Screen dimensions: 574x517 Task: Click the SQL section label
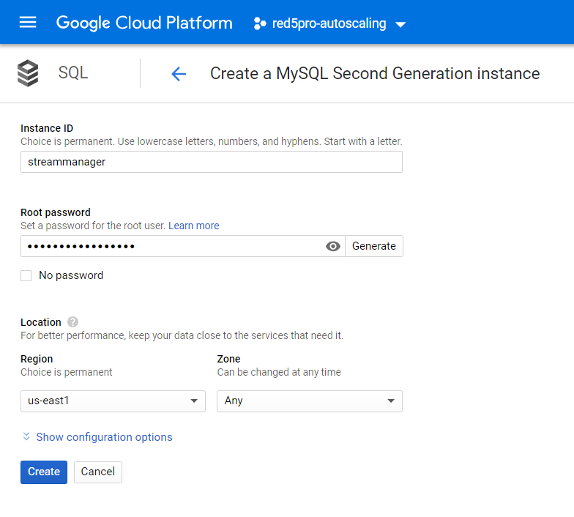tap(73, 72)
